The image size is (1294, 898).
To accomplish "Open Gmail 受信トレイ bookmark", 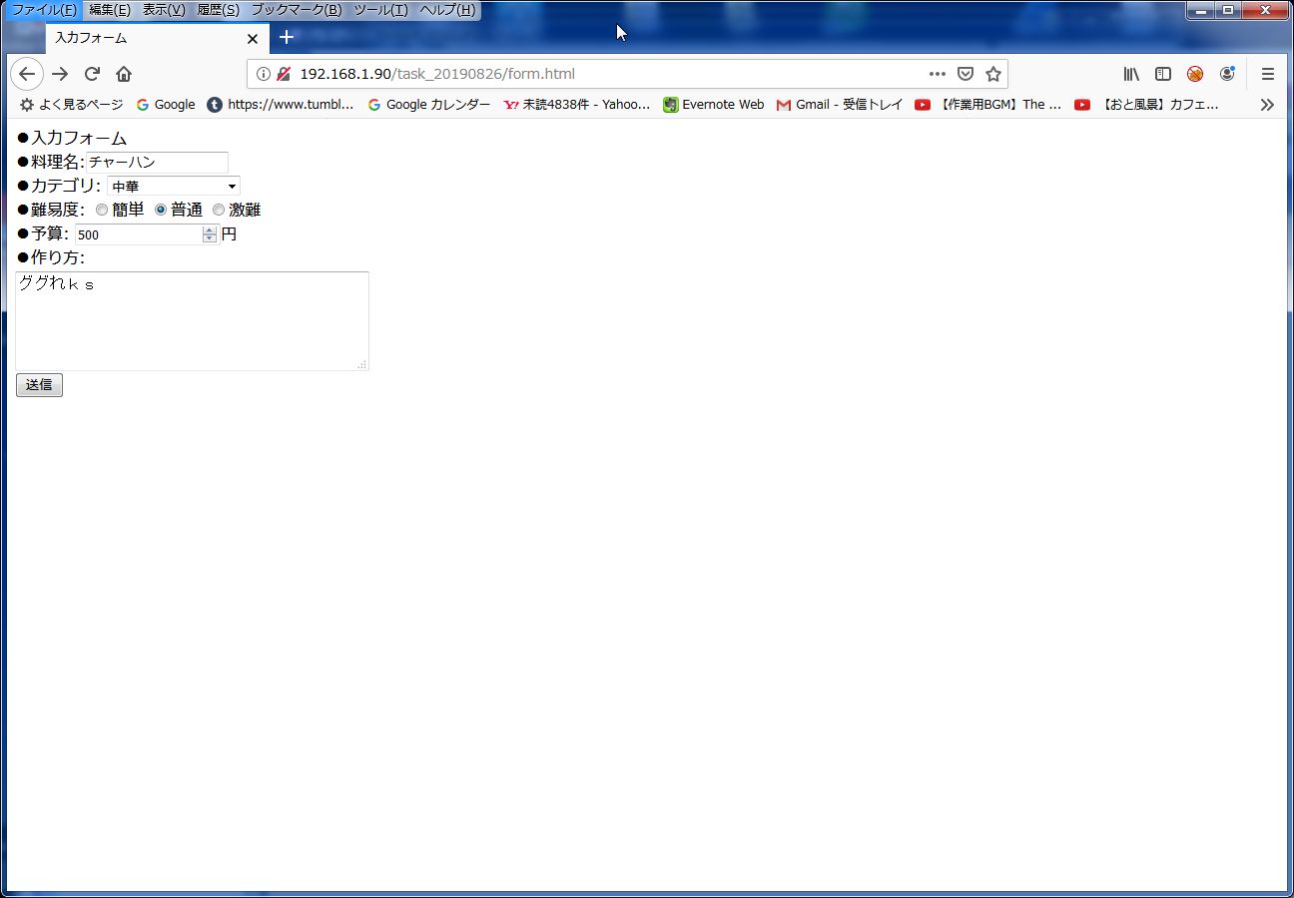I will click(840, 105).
